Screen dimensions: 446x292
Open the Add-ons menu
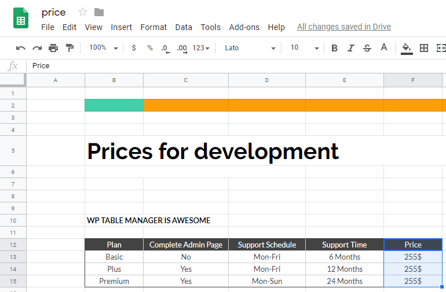point(244,27)
